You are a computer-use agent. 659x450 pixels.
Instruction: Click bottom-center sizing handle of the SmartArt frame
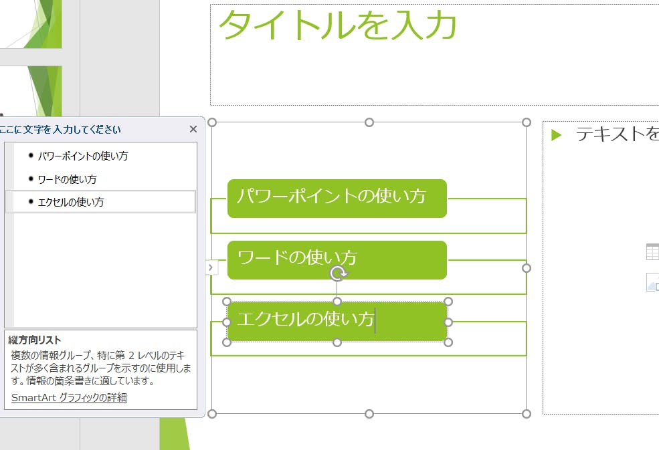tap(369, 414)
